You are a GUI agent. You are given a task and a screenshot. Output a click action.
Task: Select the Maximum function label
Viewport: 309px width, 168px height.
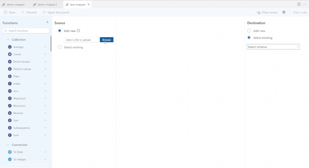[x=20, y=98]
